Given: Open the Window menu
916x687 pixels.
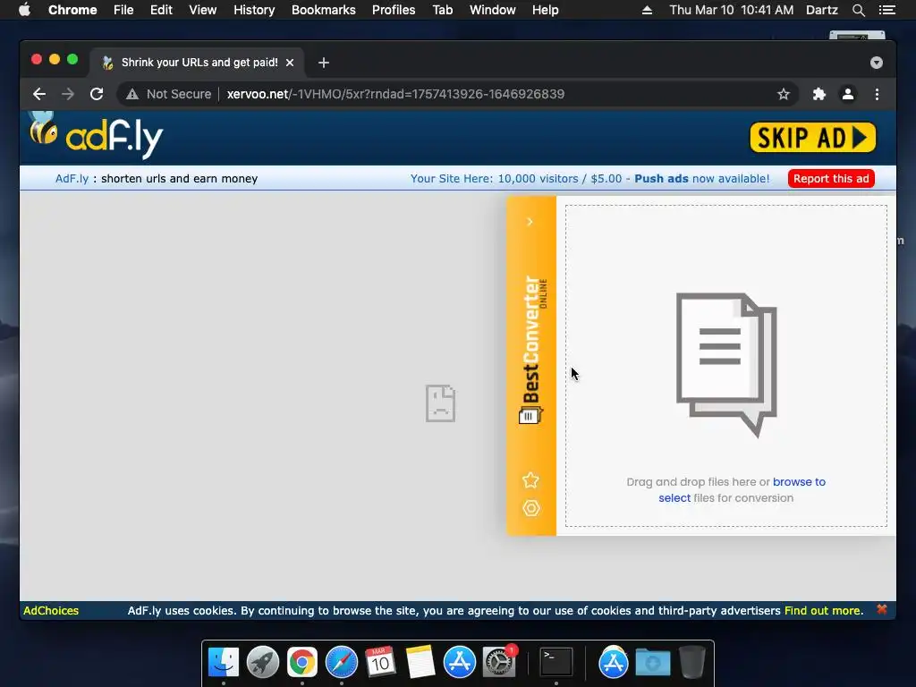Looking at the screenshot, I should (x=493, y=10).
